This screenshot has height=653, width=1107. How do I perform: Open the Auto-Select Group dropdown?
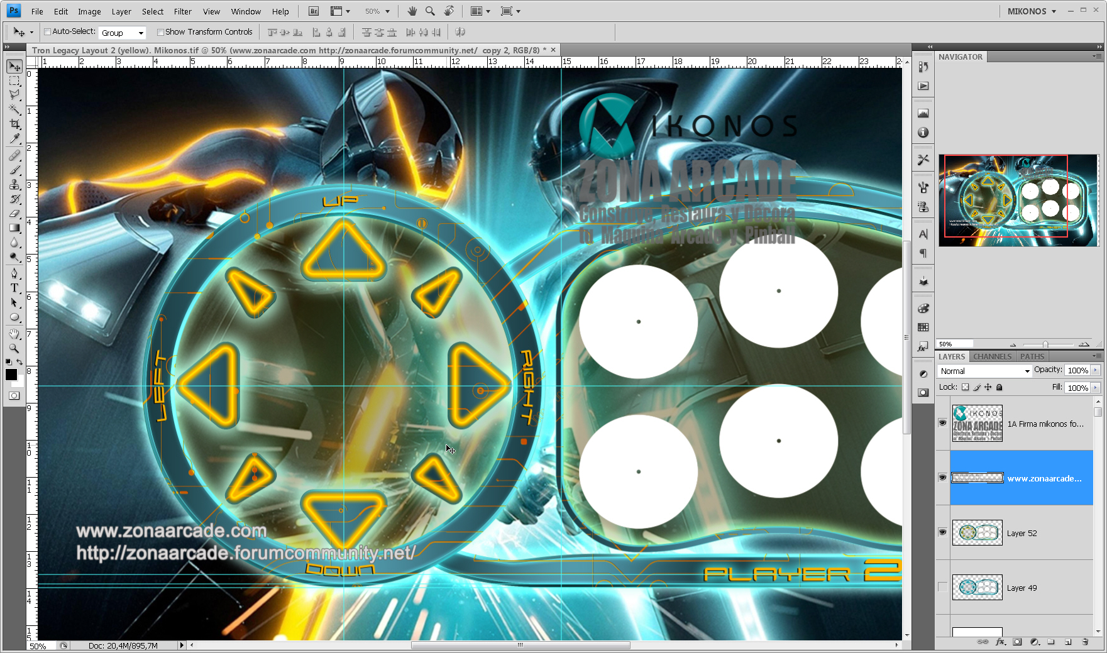click(123, 33)
